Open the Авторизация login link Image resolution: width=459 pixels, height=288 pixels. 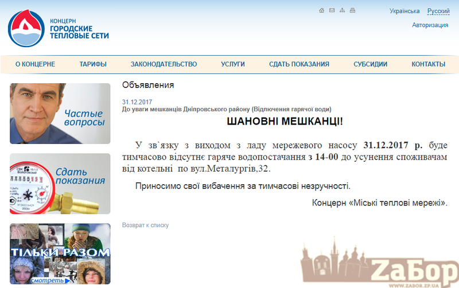click(430, 25)
